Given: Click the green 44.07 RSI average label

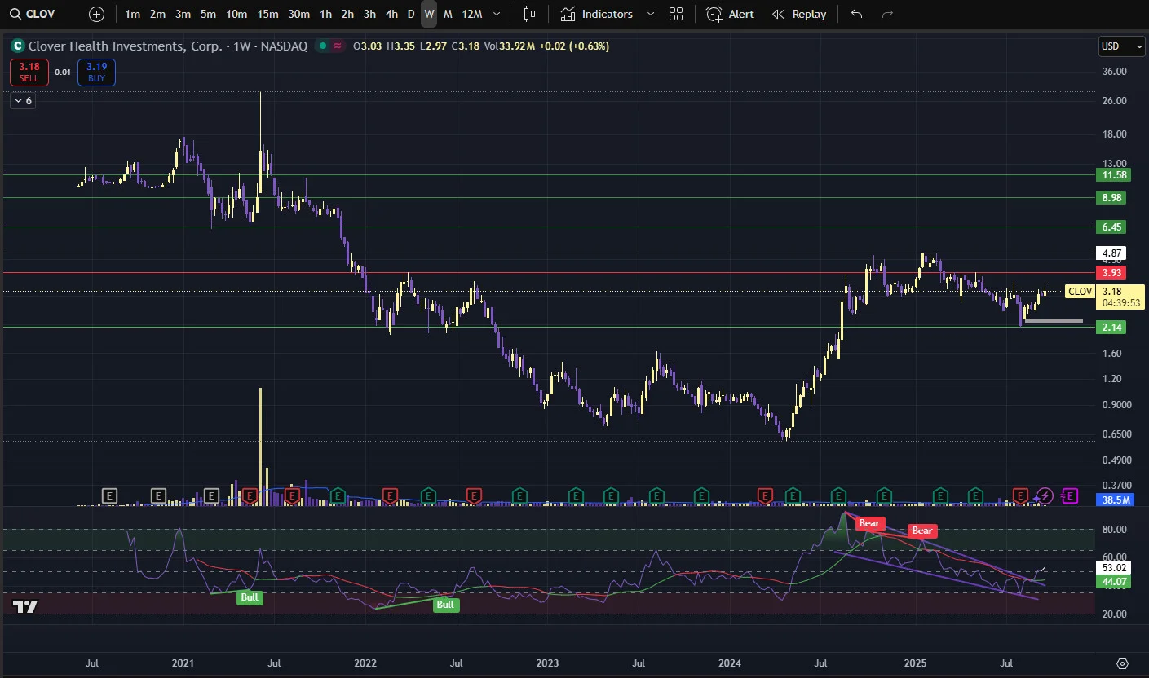Looking at the screenshot, I should [1114, 583].
